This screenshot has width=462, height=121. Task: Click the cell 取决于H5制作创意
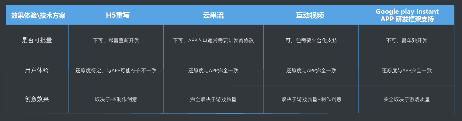pyautogui.click(x=116, y=99)
